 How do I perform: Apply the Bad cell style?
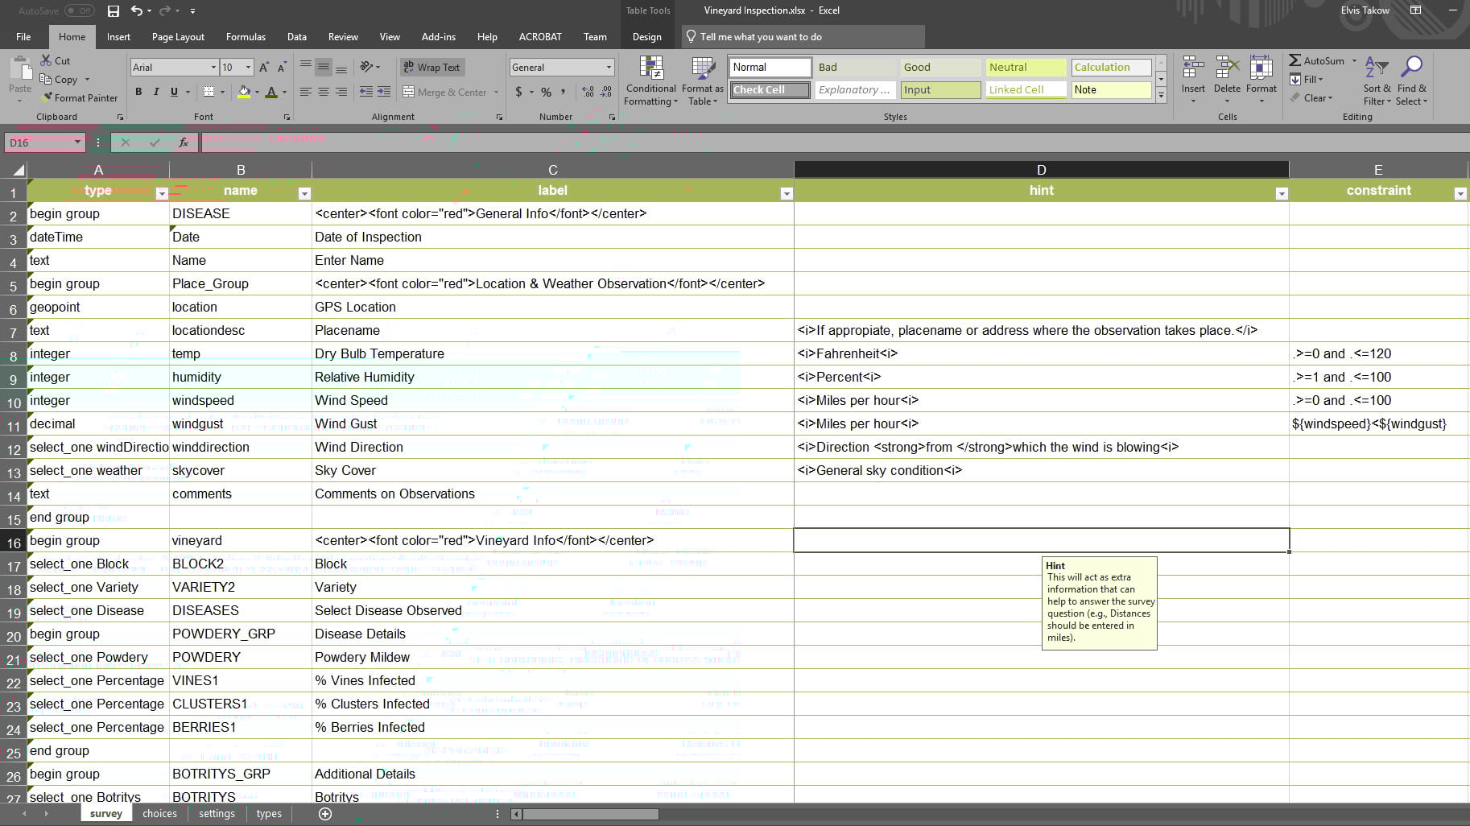pyautogui.click(x=856, y=68)
